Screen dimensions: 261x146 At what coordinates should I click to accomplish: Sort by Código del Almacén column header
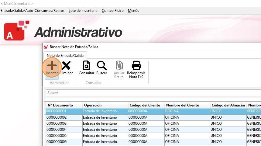[228, 105]
